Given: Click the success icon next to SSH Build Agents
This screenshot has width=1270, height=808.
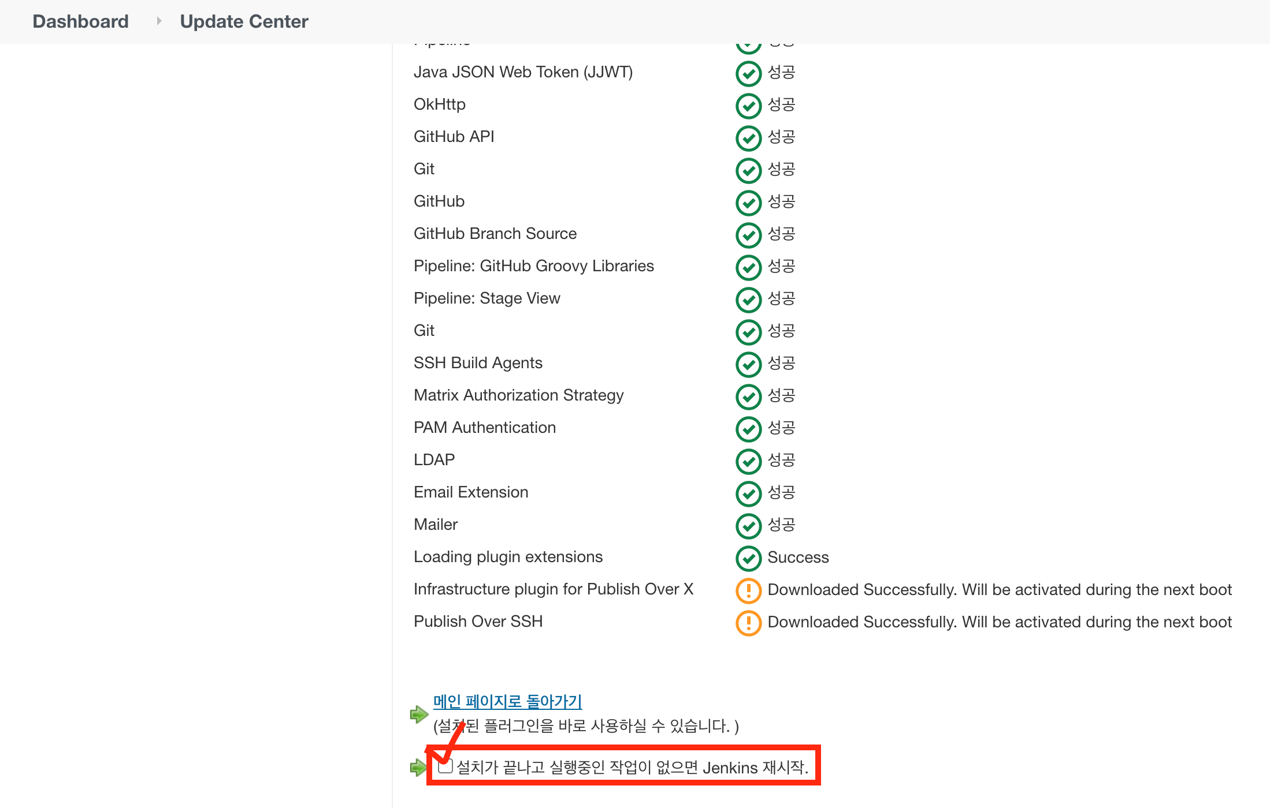Looking at the screenshot, I should tap(748, 364).
